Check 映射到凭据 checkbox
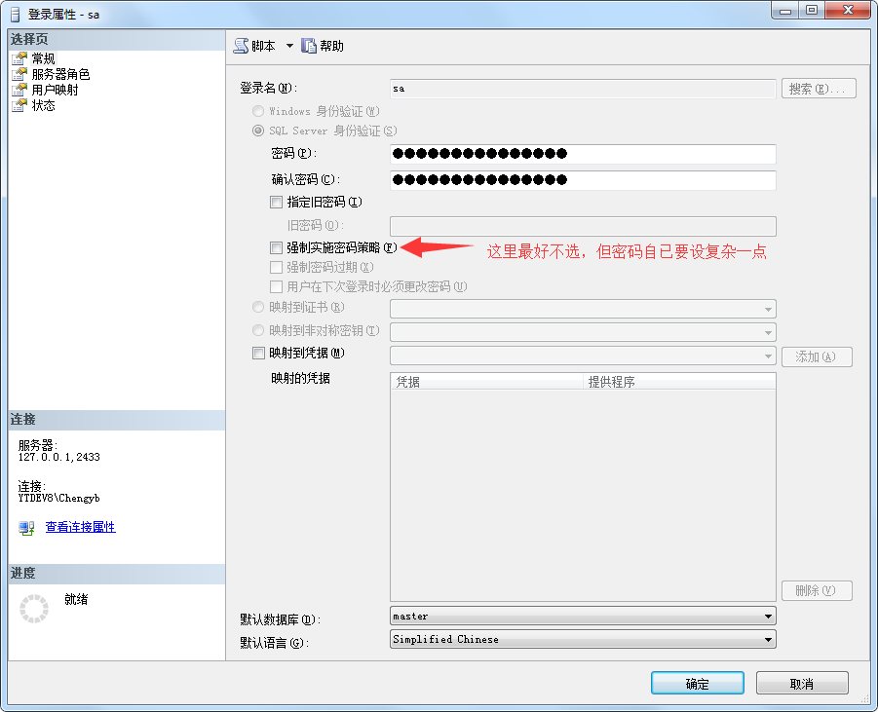This screenshot has height=712, width=878. coord(258,354)
